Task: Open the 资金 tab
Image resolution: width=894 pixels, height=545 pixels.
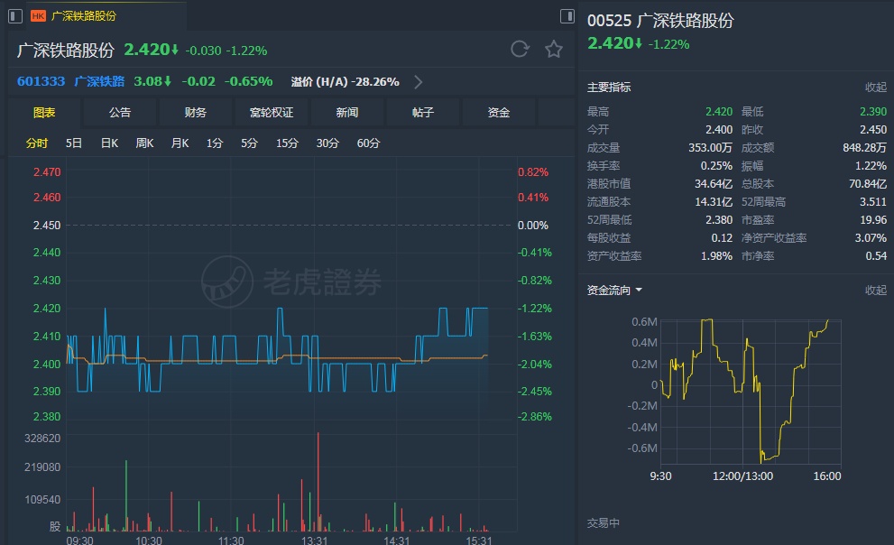Action: 499,112
